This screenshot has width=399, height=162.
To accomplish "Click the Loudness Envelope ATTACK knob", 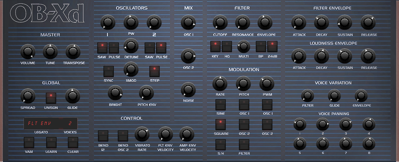I will pos(299,56).
